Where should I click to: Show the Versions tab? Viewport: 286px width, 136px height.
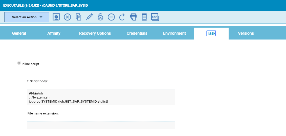pyautogui.click(x=246, y=33)
